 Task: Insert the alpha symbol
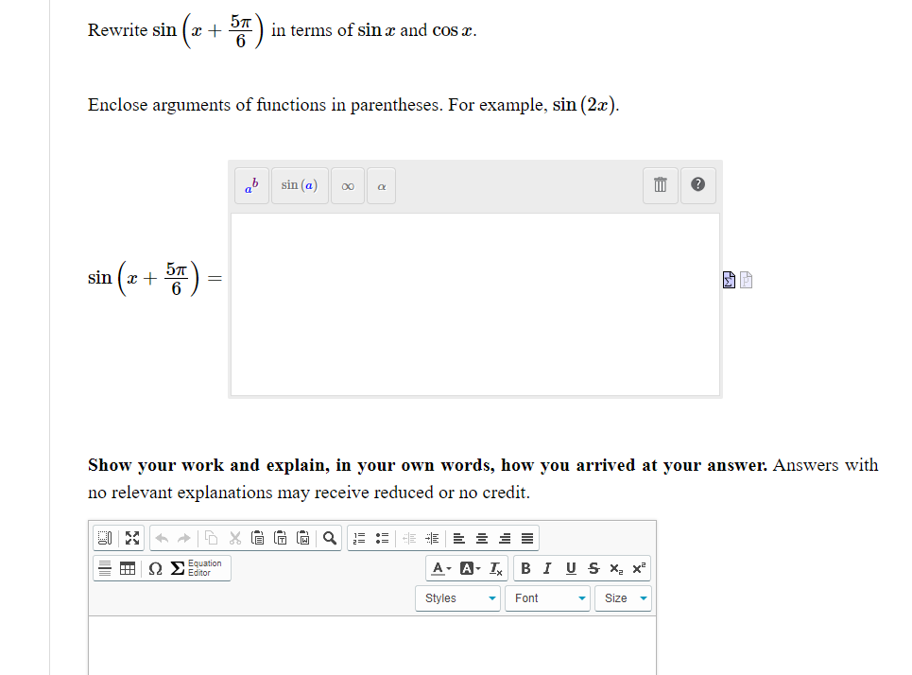click(381, 185)
